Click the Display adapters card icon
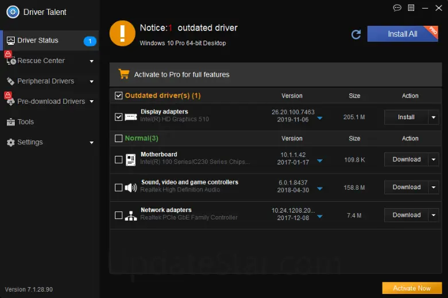The image size is (448, 298). pyautogui.click(x=131, y=117)
